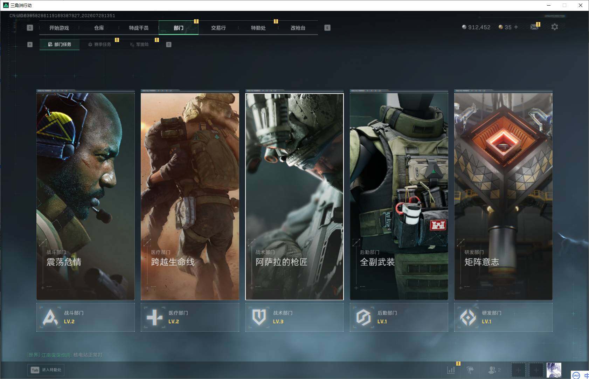Click the iFLY input method icon
This screenshot has width=589, height=379.
click(576, 375)
